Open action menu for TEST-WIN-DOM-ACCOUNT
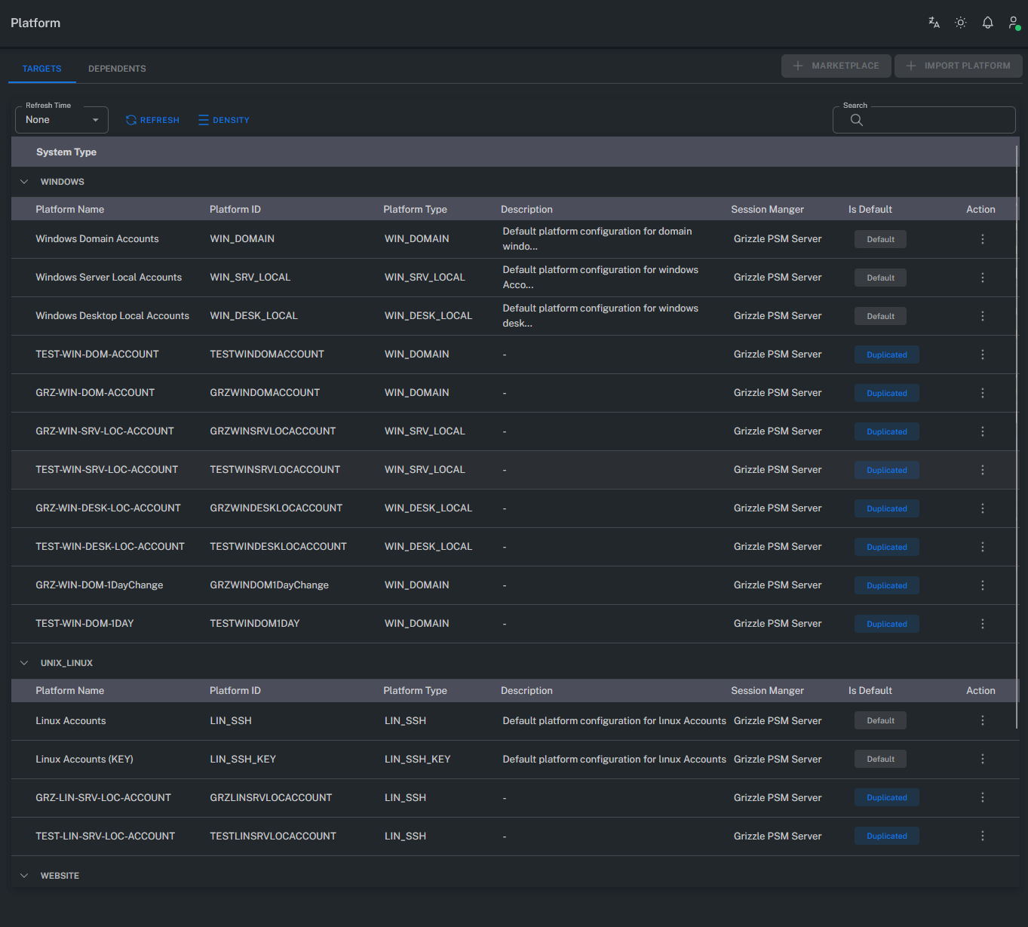Viewport: 1028px width, 927px height. coord(982,354)
